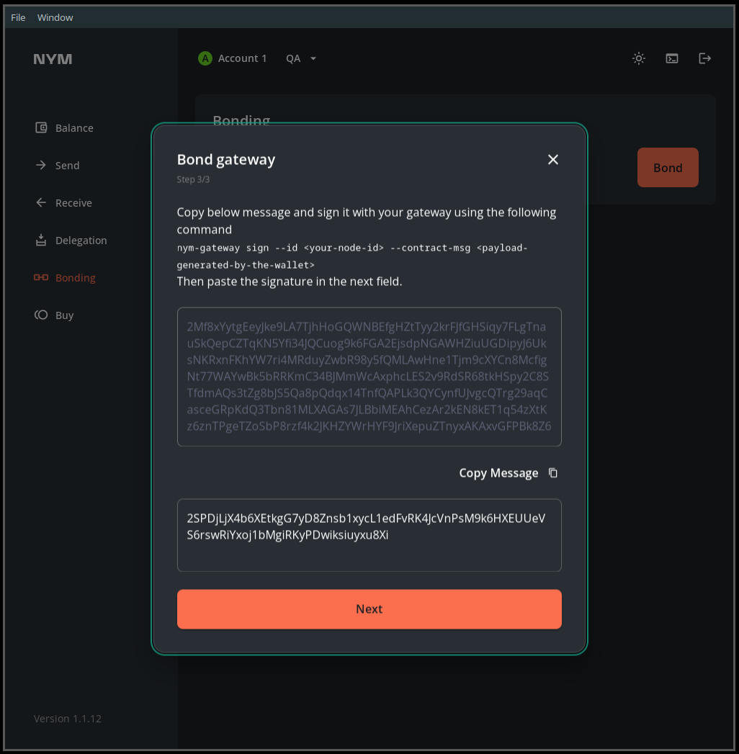The image size is (739, 754).
Task: Click the Buy coin icon
Action: pyautogui.click(x=41, y=315)
